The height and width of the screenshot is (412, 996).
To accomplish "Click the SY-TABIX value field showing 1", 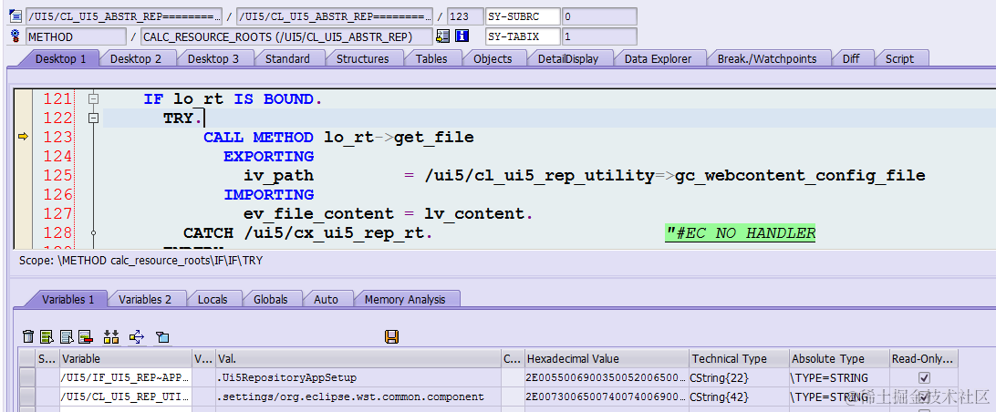I will [x=599, y=36].
